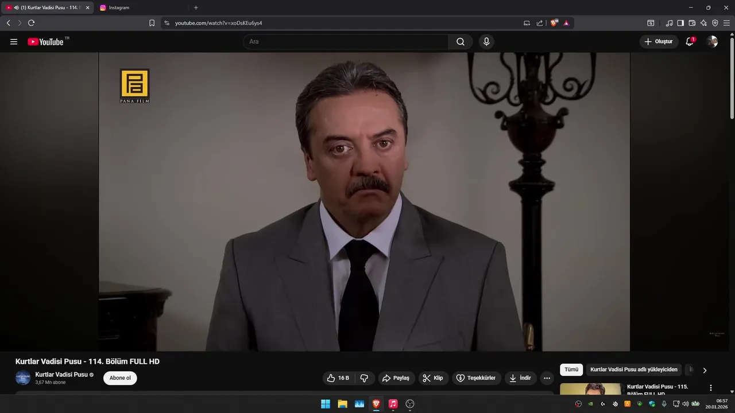Share this page from address bar
Viewport: 735px width, 413px height.
click(x=540, y=23)
